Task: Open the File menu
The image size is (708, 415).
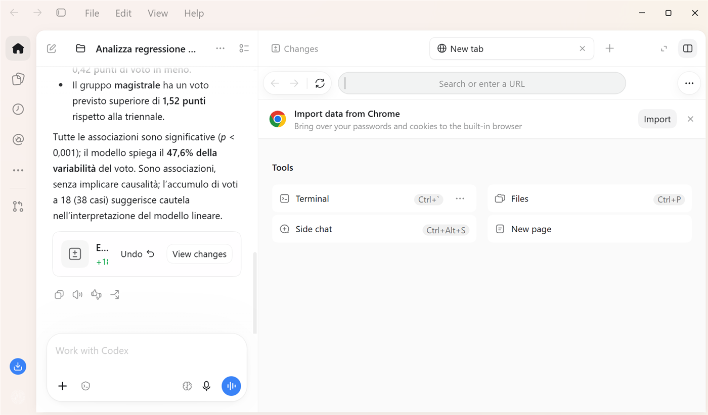Action: coord(92,14)
